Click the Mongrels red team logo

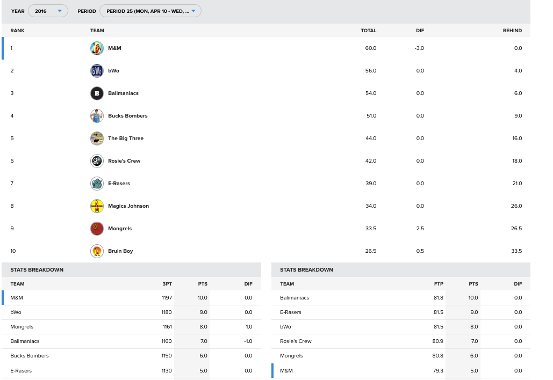[x=97, y=229]
